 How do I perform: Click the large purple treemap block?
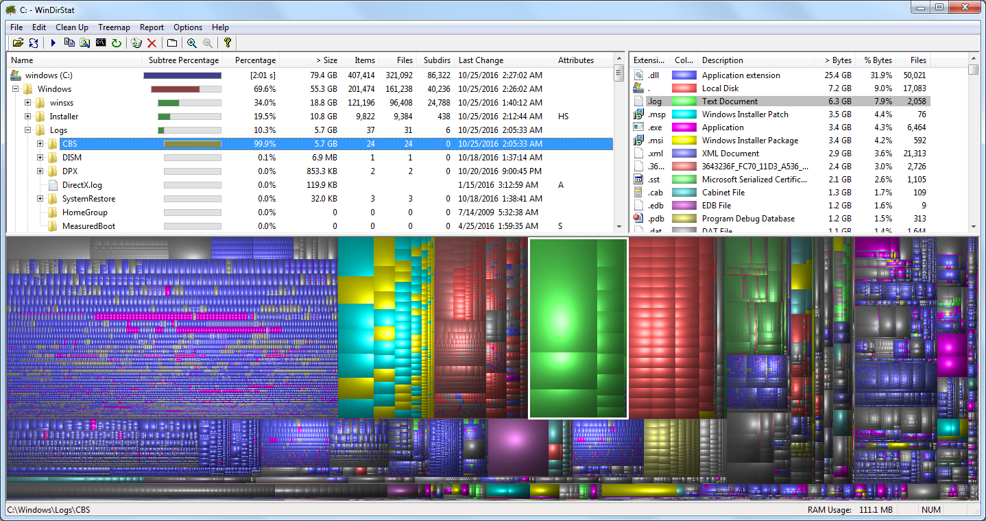point(517,446)
